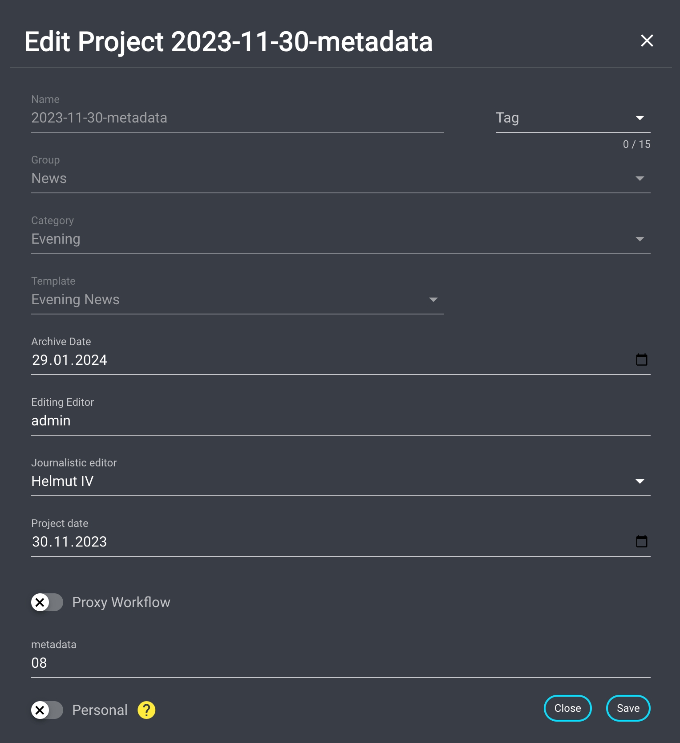Open the Tag dropdown
This screenshot has height=743, width=680.
[572, 118]
